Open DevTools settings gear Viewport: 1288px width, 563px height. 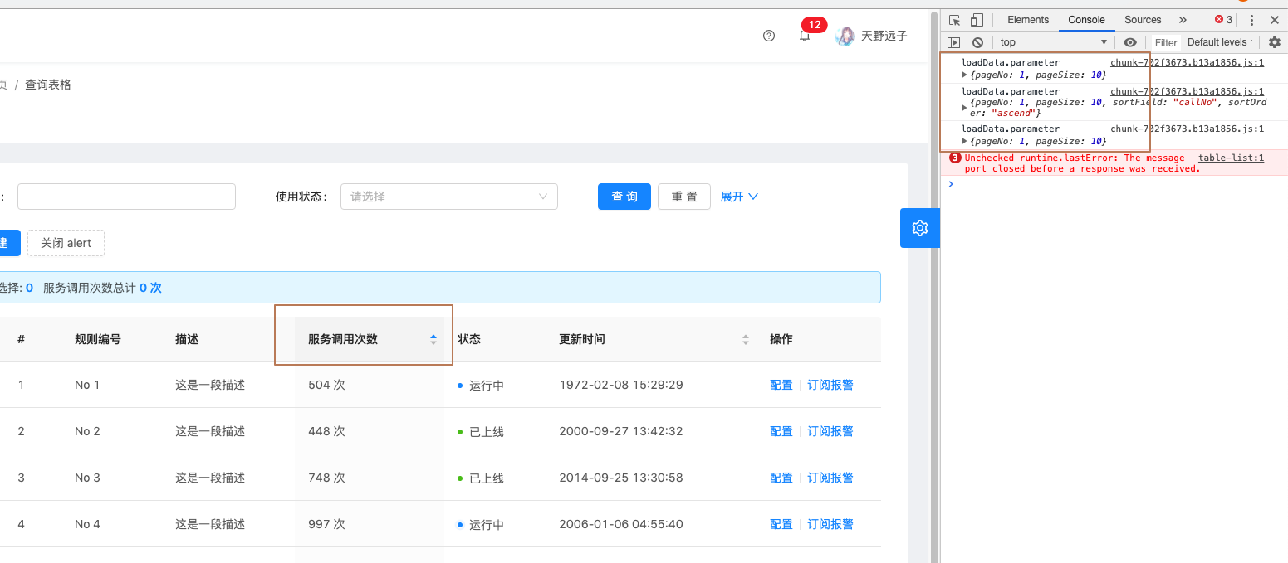1275,41
